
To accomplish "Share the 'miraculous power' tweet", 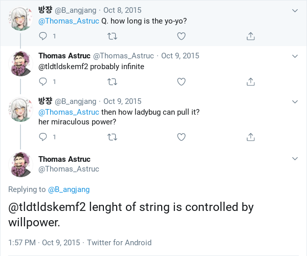I will [x=251, y=137].
